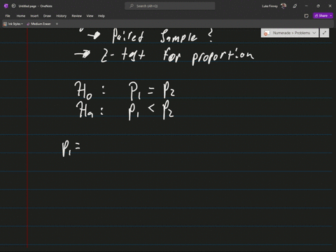This screenshot has width=336, height=252.
Task: Open the Home tab
Action: [x=21, y=16]
